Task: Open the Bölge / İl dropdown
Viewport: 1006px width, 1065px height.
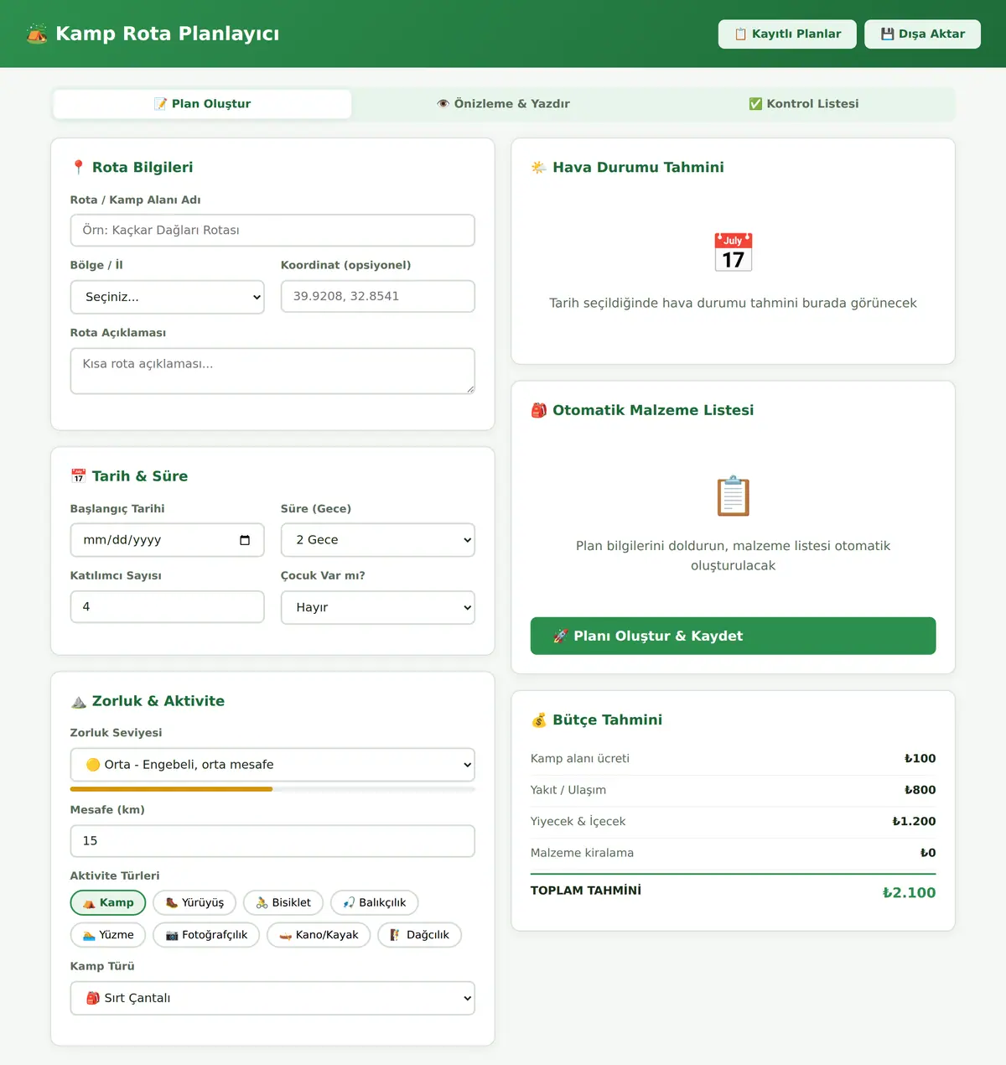Action: 168,297
